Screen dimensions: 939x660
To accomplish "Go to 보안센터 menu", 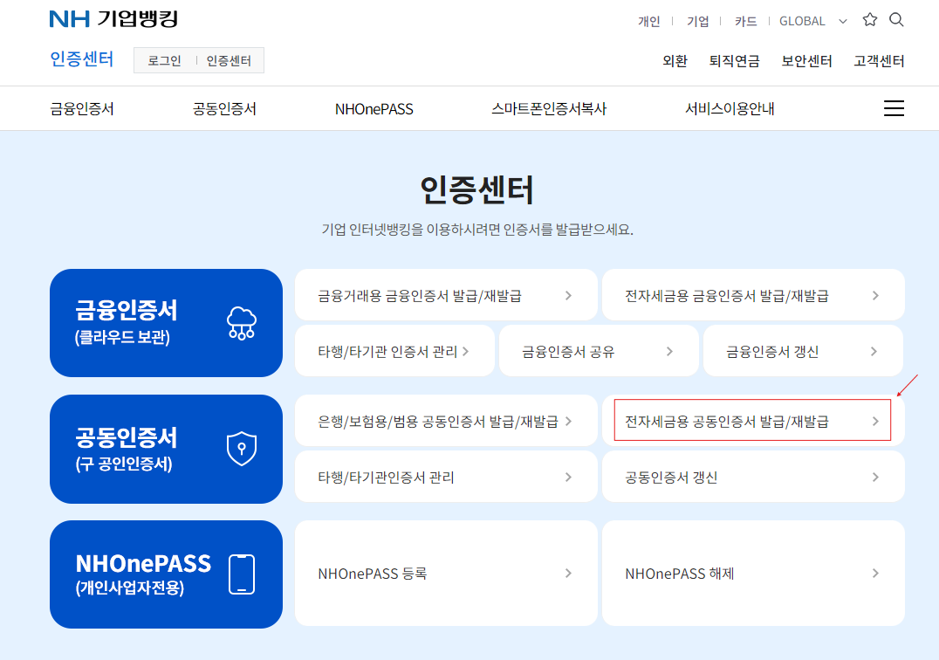I will 806,61.
